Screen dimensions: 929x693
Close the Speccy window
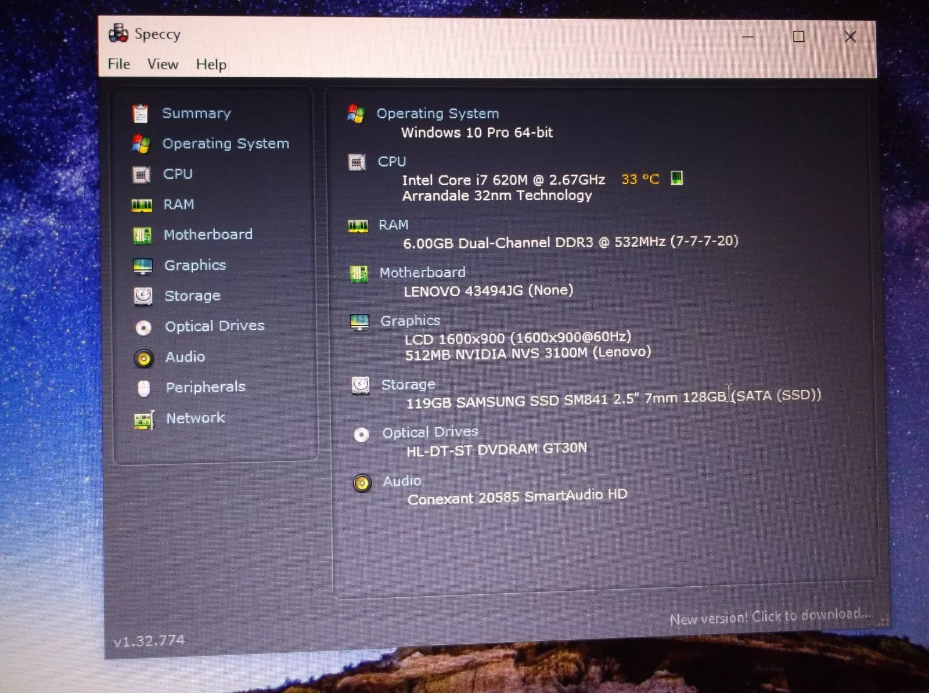(851, 37)
